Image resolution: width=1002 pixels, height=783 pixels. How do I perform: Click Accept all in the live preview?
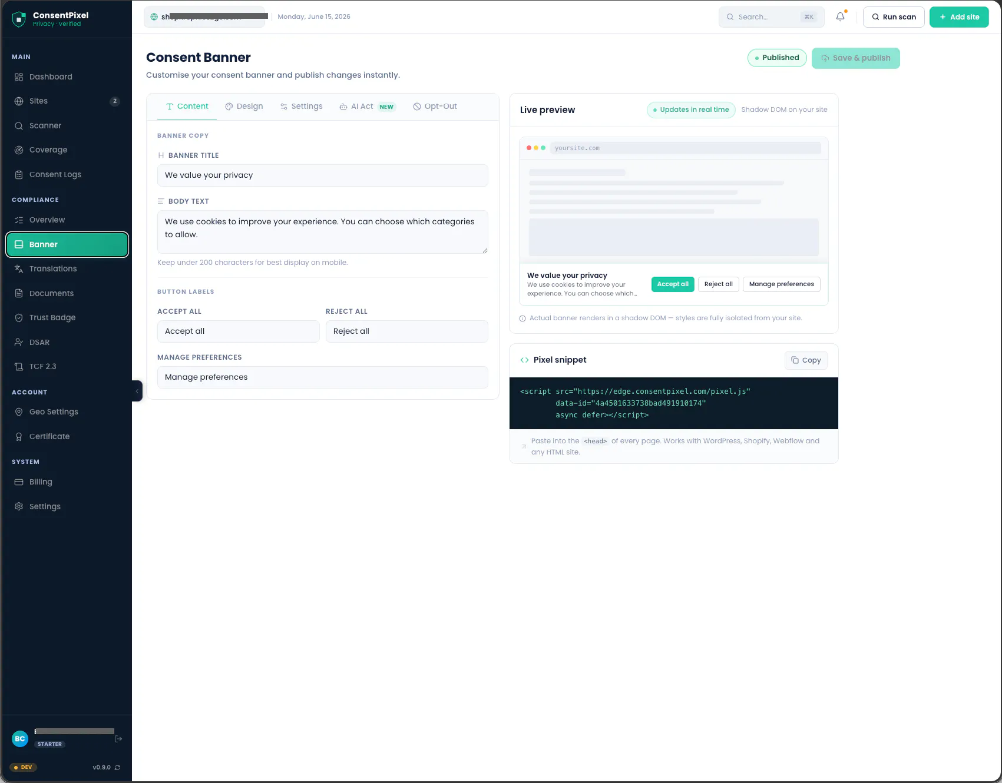click(x=673, y=284)
